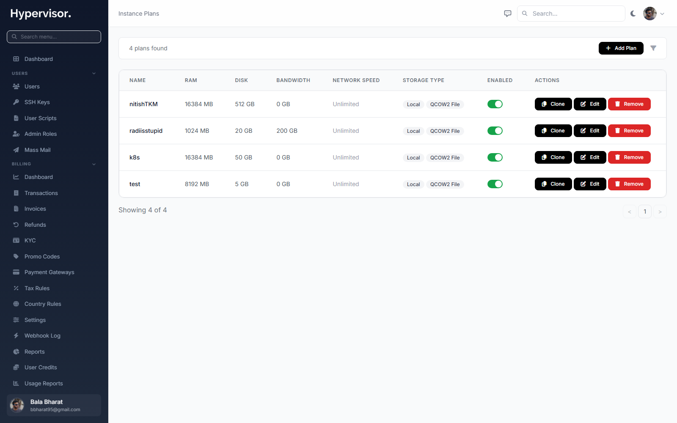Focus the Search menu input in sidebar
The height and width of the screenshot is (423, 677).
point(54,37)
